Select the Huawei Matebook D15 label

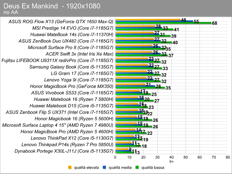(72, 106)
